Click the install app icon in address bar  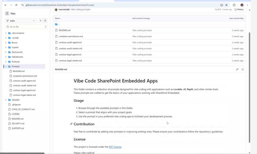click(x=222, y=5)
